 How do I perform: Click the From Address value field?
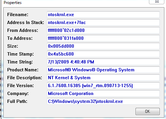[103, 30]
